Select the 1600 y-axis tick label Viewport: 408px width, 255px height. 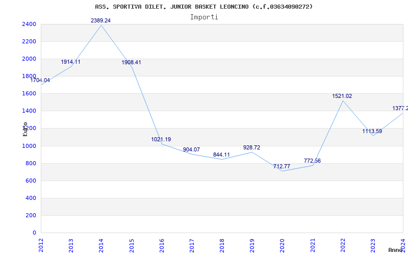pos(29,94)
